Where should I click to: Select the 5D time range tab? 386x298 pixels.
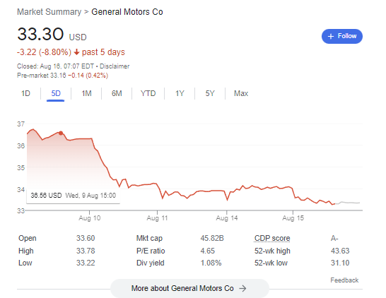(x=56, y=93)
